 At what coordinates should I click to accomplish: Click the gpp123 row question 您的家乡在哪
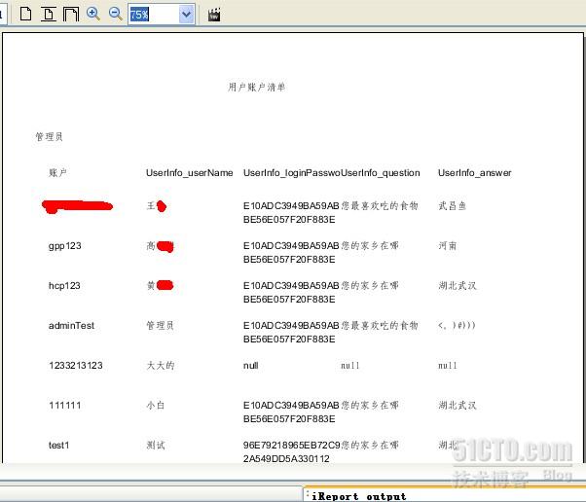(370, 246)
